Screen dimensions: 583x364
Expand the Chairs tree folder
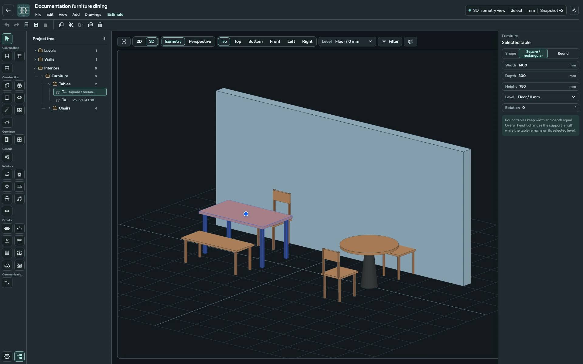coord(50,108)
